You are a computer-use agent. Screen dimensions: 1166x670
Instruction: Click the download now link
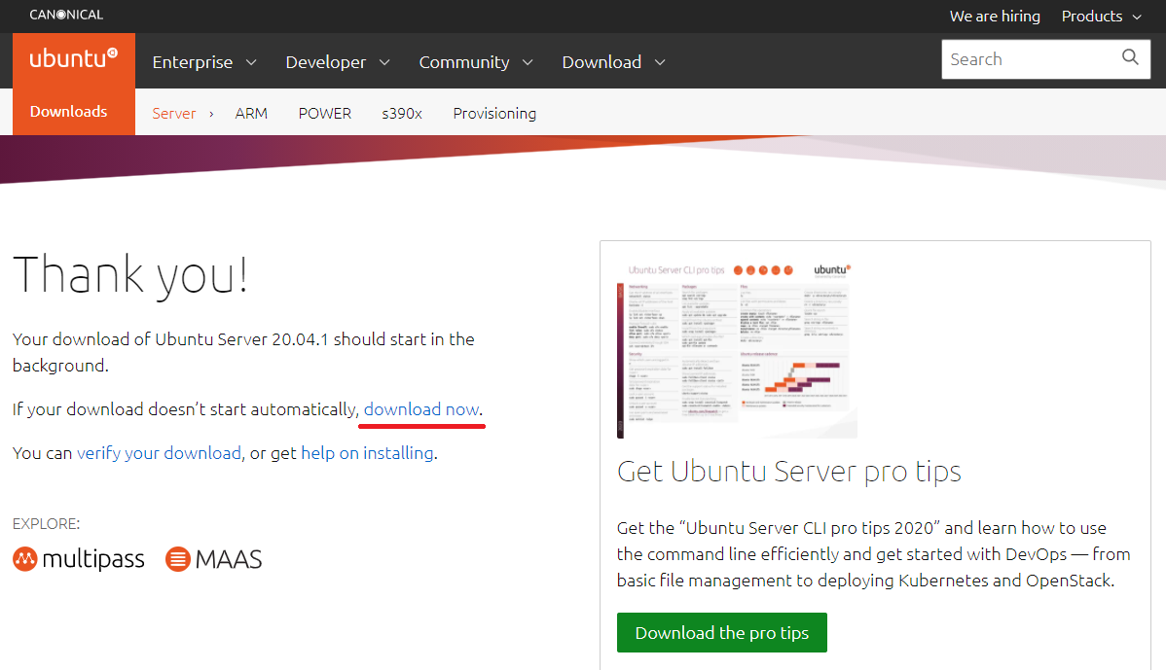tap(420, 409)
